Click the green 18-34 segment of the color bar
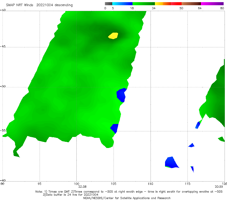Image resolution: width=227 pixels, height=200 pixels. tap(144, 4)
